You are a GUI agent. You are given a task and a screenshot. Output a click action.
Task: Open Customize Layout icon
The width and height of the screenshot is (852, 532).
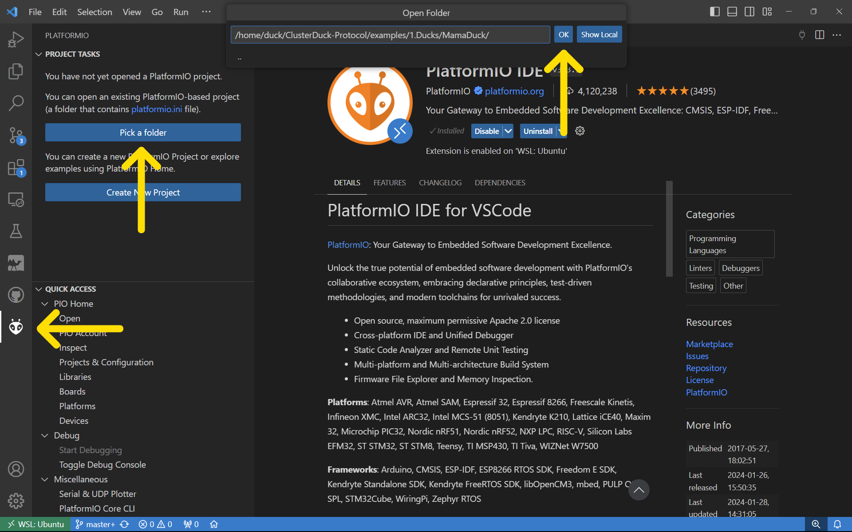[767, 12]
